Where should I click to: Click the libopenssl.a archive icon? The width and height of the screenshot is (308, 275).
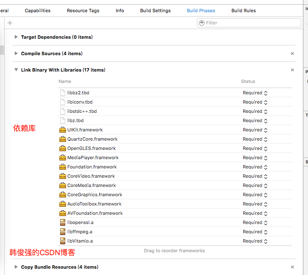coord(63,222)
